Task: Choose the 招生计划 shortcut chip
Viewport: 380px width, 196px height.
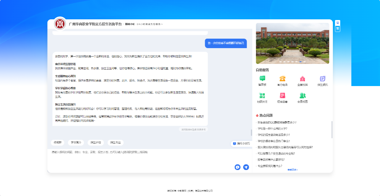Action: [96, 143]
